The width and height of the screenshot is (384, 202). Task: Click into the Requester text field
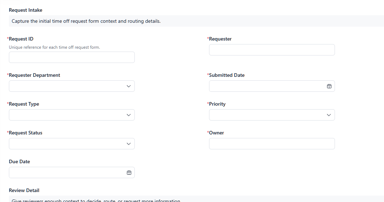click(x=272, y=50)
